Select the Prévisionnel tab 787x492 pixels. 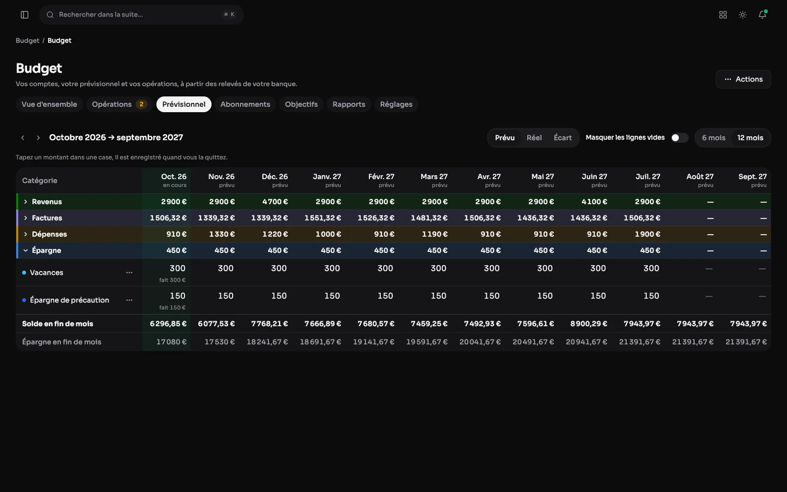(x=184, y=104)
